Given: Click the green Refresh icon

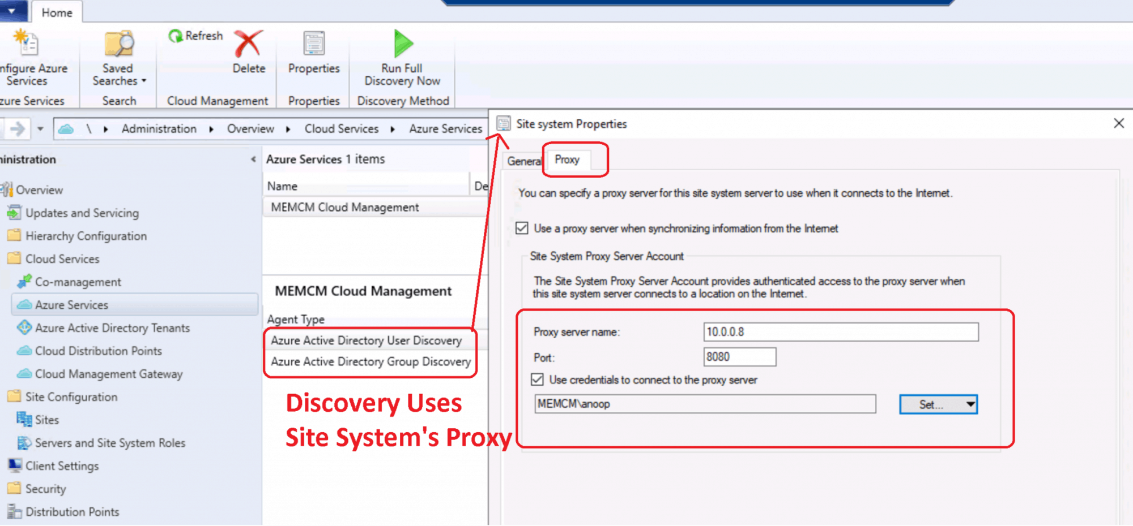Looking at the screenshot, I should 175,36.
